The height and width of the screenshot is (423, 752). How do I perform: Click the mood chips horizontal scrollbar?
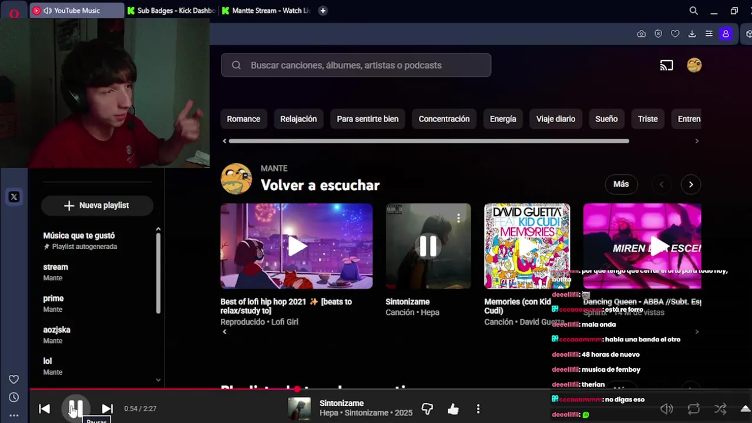(429, 141)
